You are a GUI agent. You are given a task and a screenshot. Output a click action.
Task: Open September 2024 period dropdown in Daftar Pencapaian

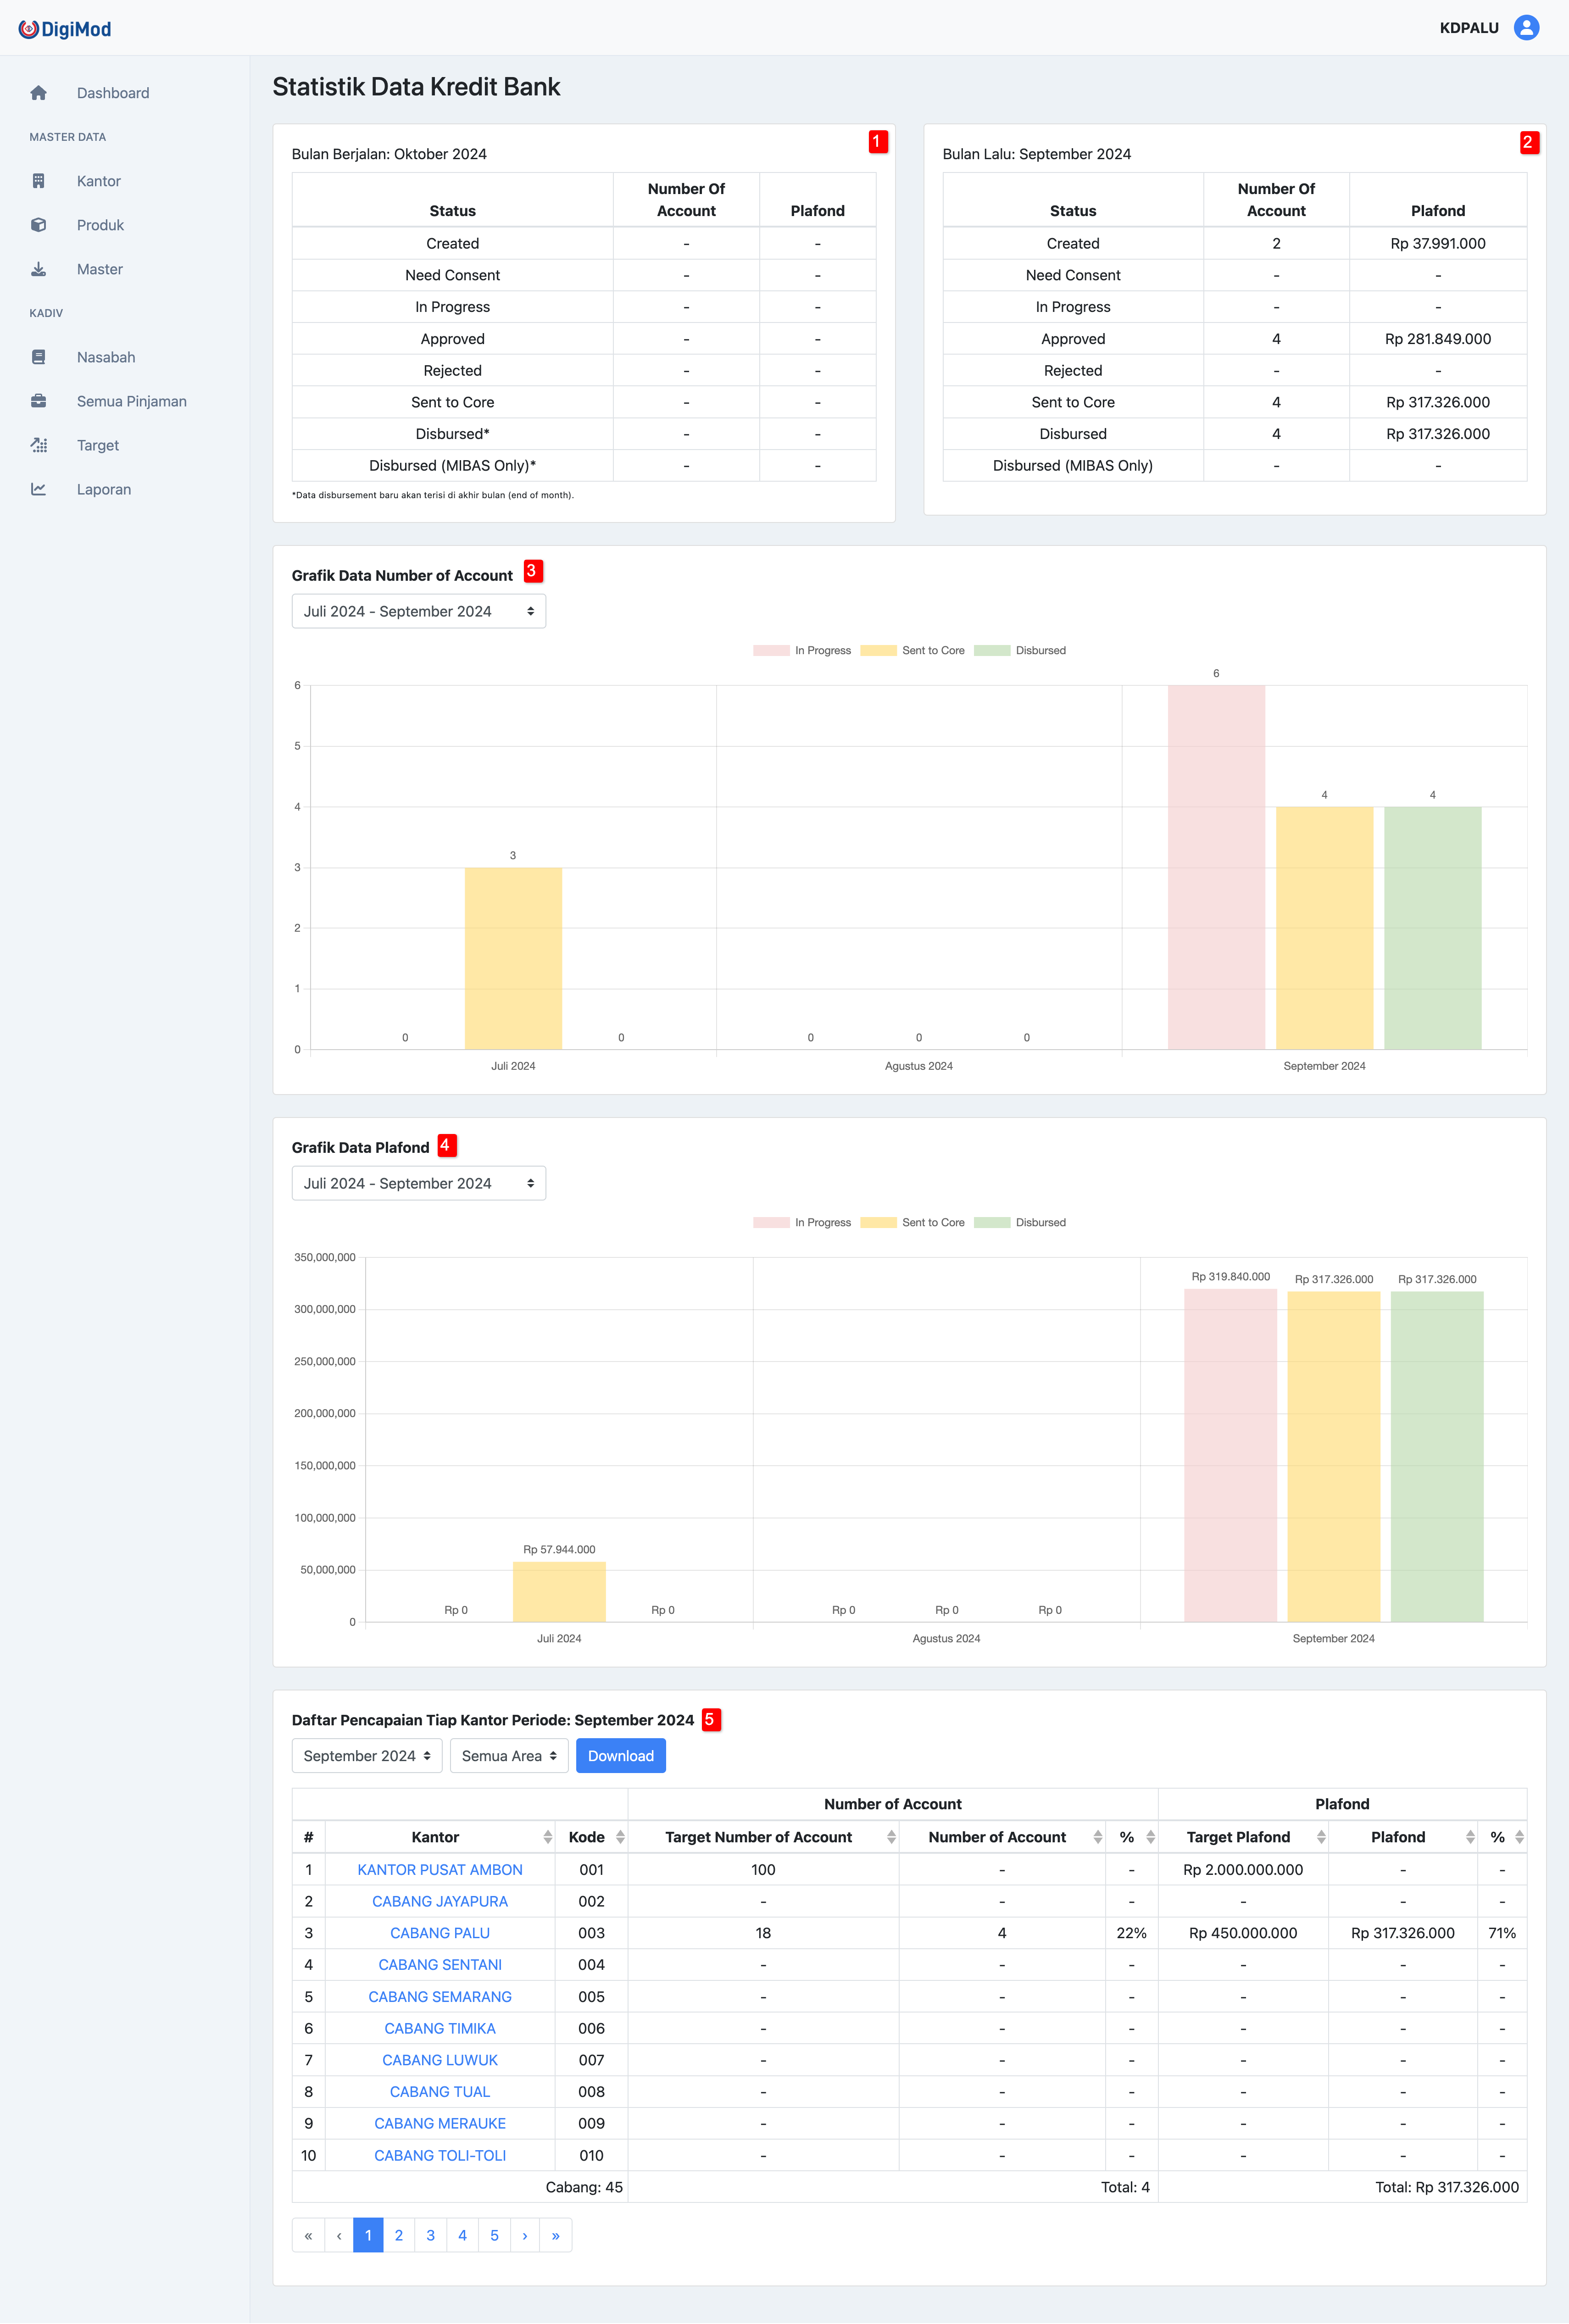[366, 1756]
